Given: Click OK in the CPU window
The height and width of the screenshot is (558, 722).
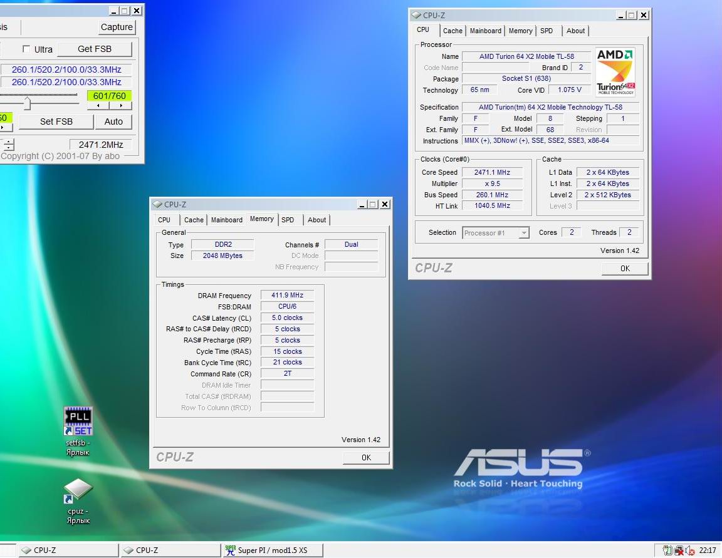Looking at the screenshot, I should (x=625, y=269).
